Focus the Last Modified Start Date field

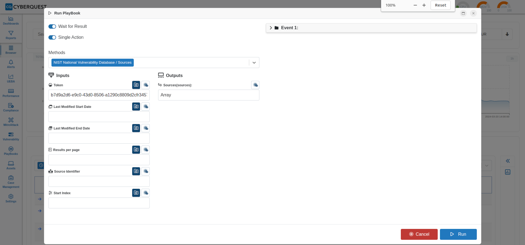pos(99,116)
